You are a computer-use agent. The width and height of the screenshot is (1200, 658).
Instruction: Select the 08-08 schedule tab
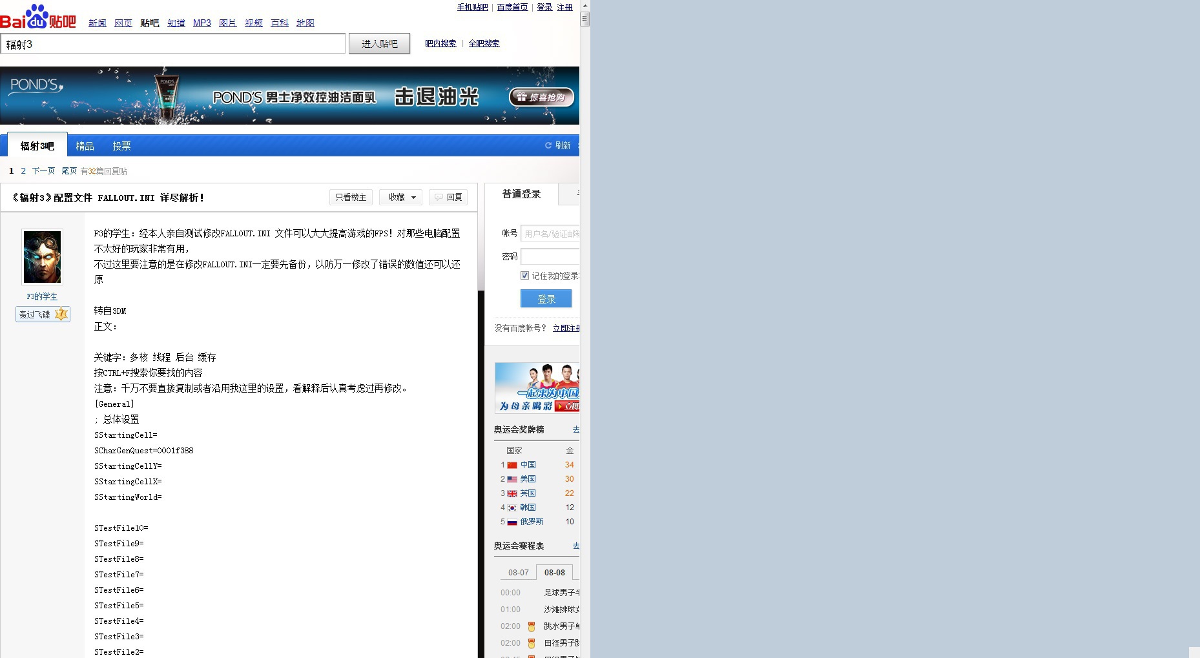(555, 573)
